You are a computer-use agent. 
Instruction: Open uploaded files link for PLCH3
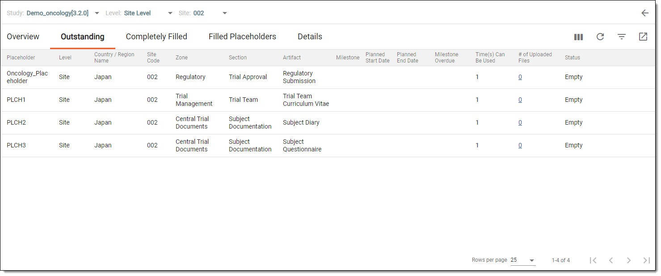[520, 145]
